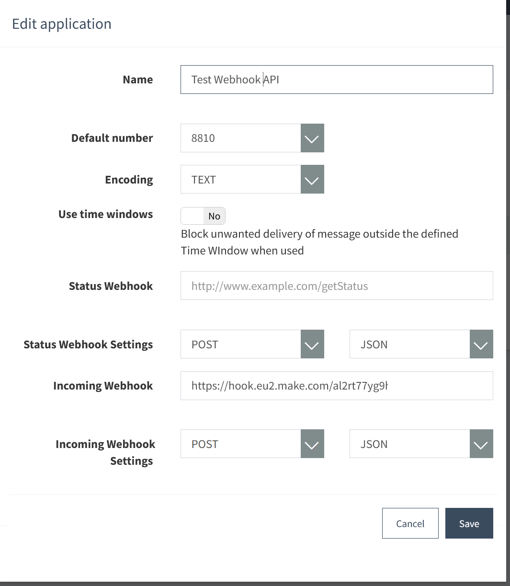
Task: Click the Edit application dialog title
Action: click(62, 24)
